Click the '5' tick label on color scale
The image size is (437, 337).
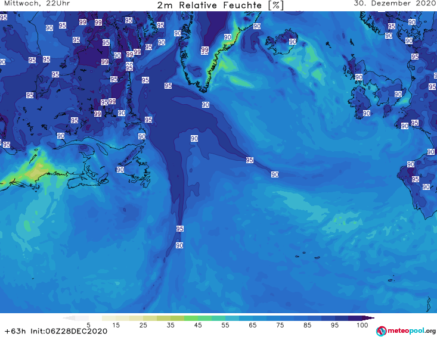tap(88, 325)
